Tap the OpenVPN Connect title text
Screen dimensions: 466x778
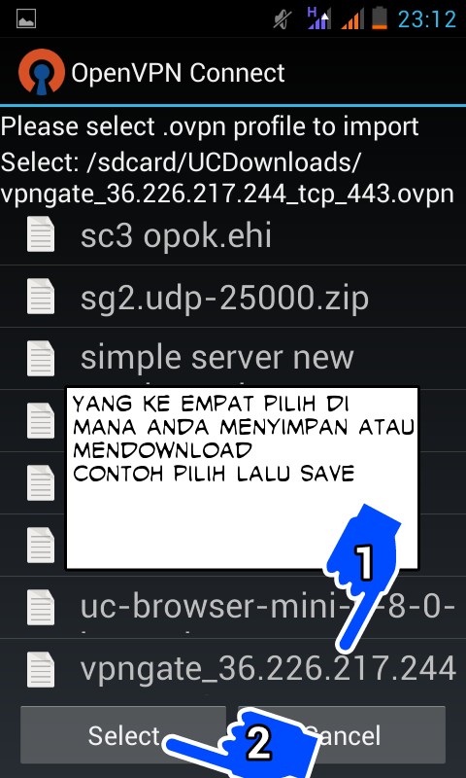pos(178,73)
